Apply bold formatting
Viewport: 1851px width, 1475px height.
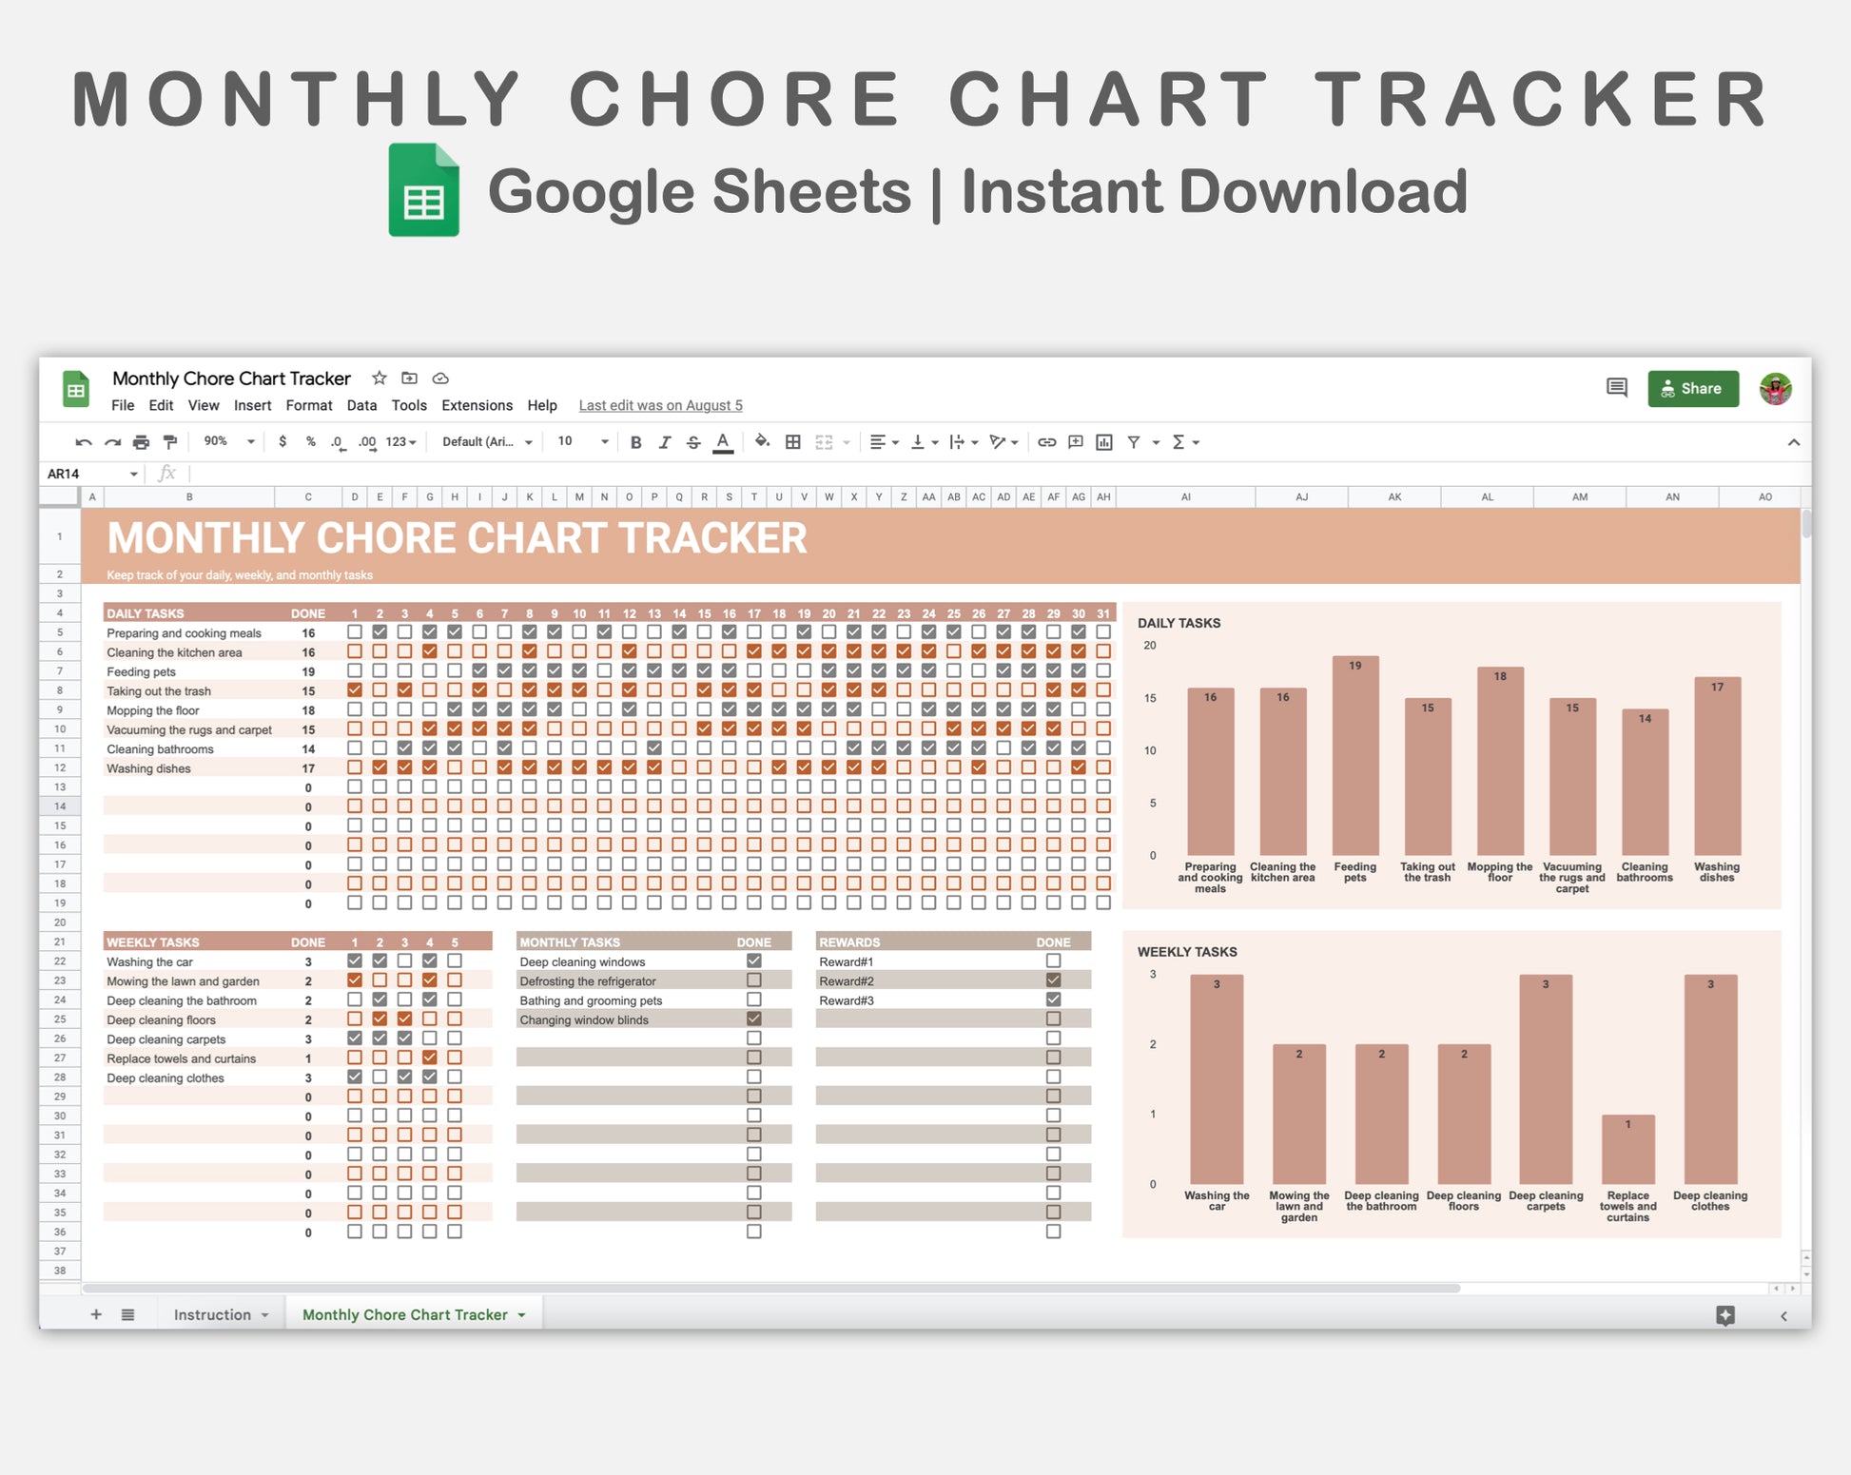[635, 442]
